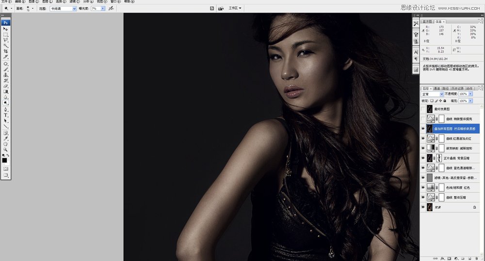Switch to the 通道 tab
This screenshot has height=261, width=485.
[x=437, y=88]
